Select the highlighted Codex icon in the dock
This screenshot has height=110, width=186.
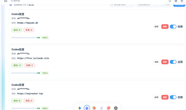coord(87,108)
